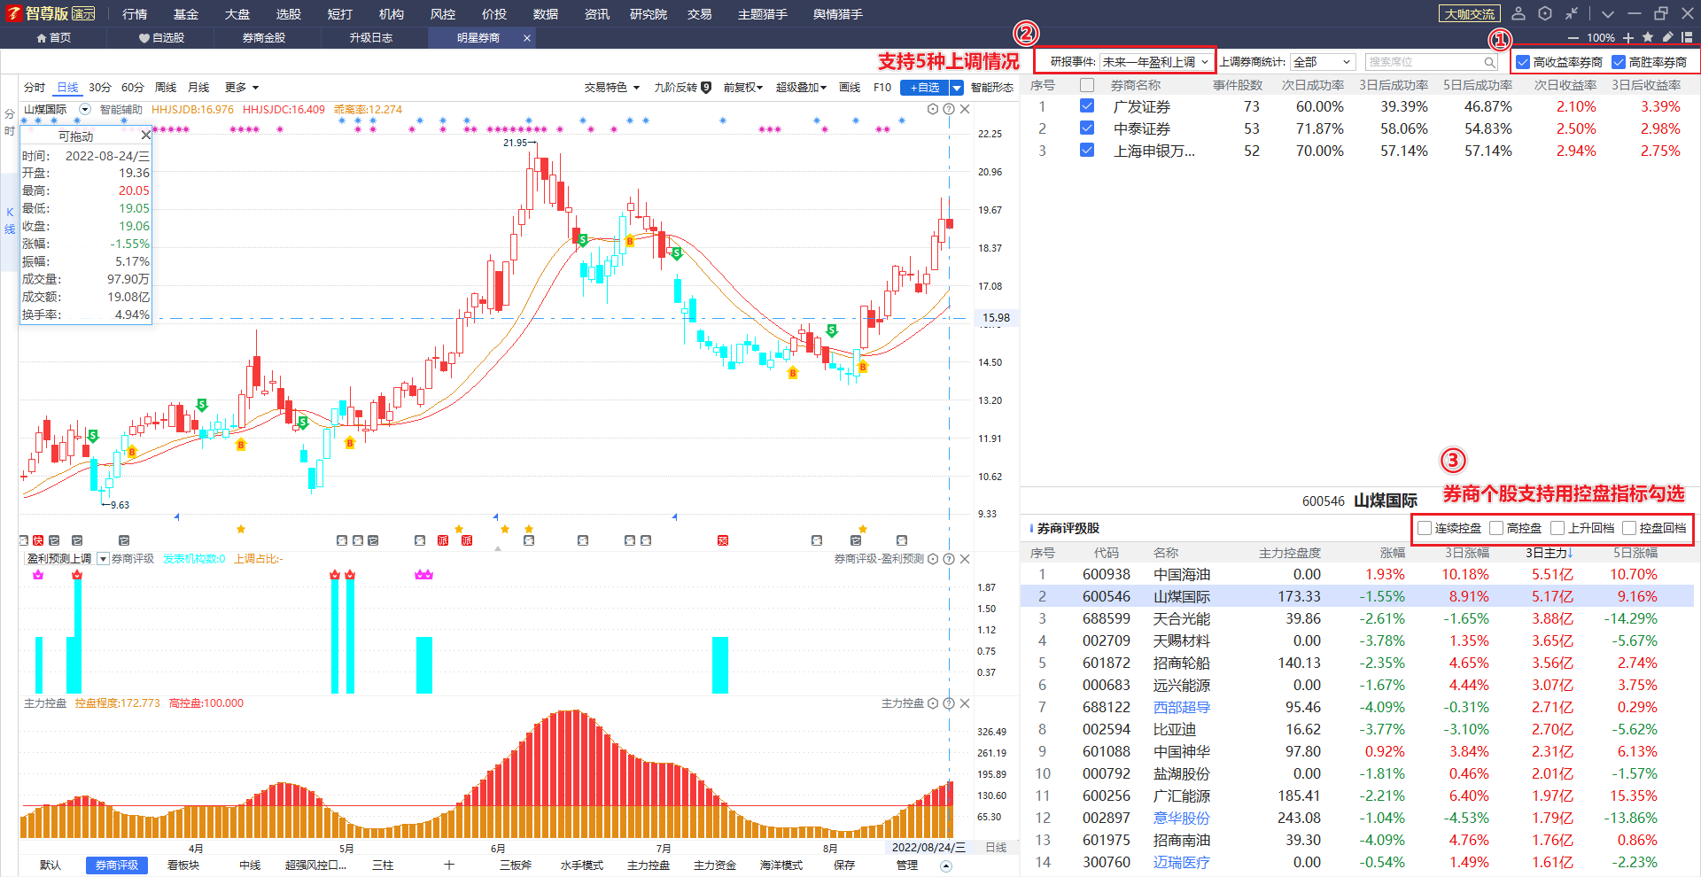Viewport: 1701px width, 877px height.
Task: Click the 九阶反转 badge tool
Action: (683, 88)
